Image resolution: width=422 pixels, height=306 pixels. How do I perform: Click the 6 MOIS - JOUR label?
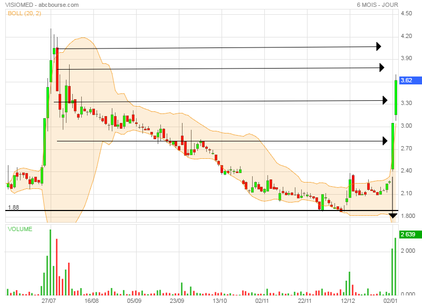[x=377, y=5]
